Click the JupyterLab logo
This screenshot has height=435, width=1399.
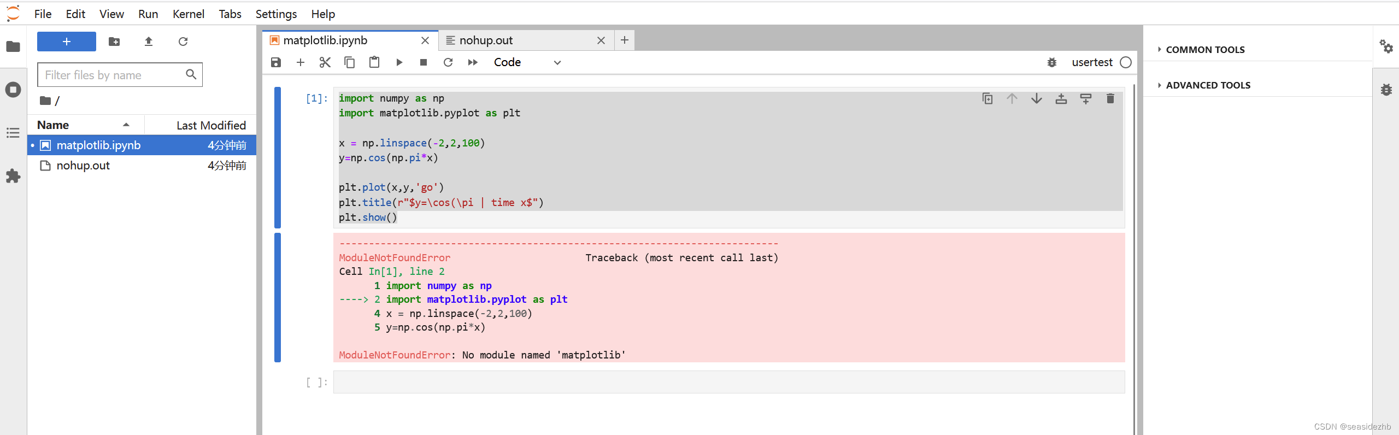point(13,14)
